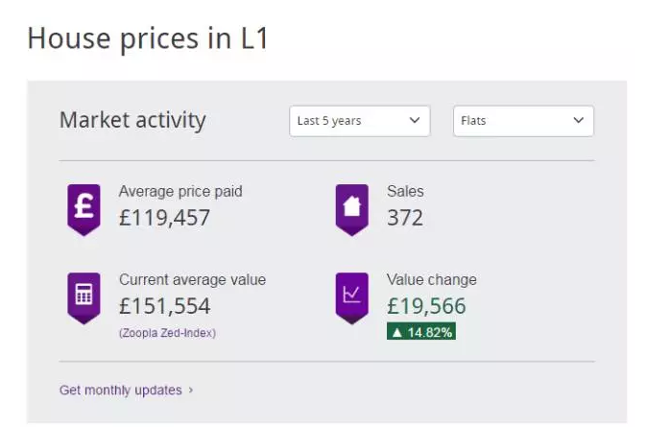Click the Average price paid label
This screenshot has width=647, height=427.
180,191
